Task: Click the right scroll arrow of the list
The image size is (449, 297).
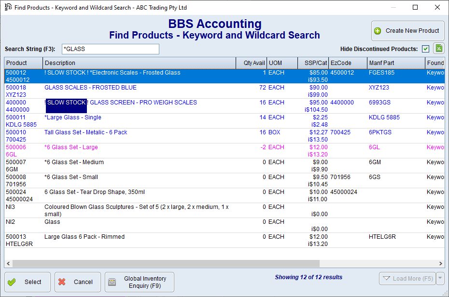Action: pyautogui.click(x=441, y=263)
